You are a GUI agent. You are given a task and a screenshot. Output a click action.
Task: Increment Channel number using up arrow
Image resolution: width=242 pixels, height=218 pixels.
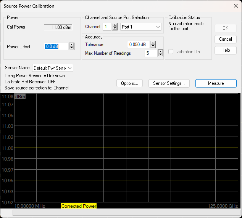[115, 25]
